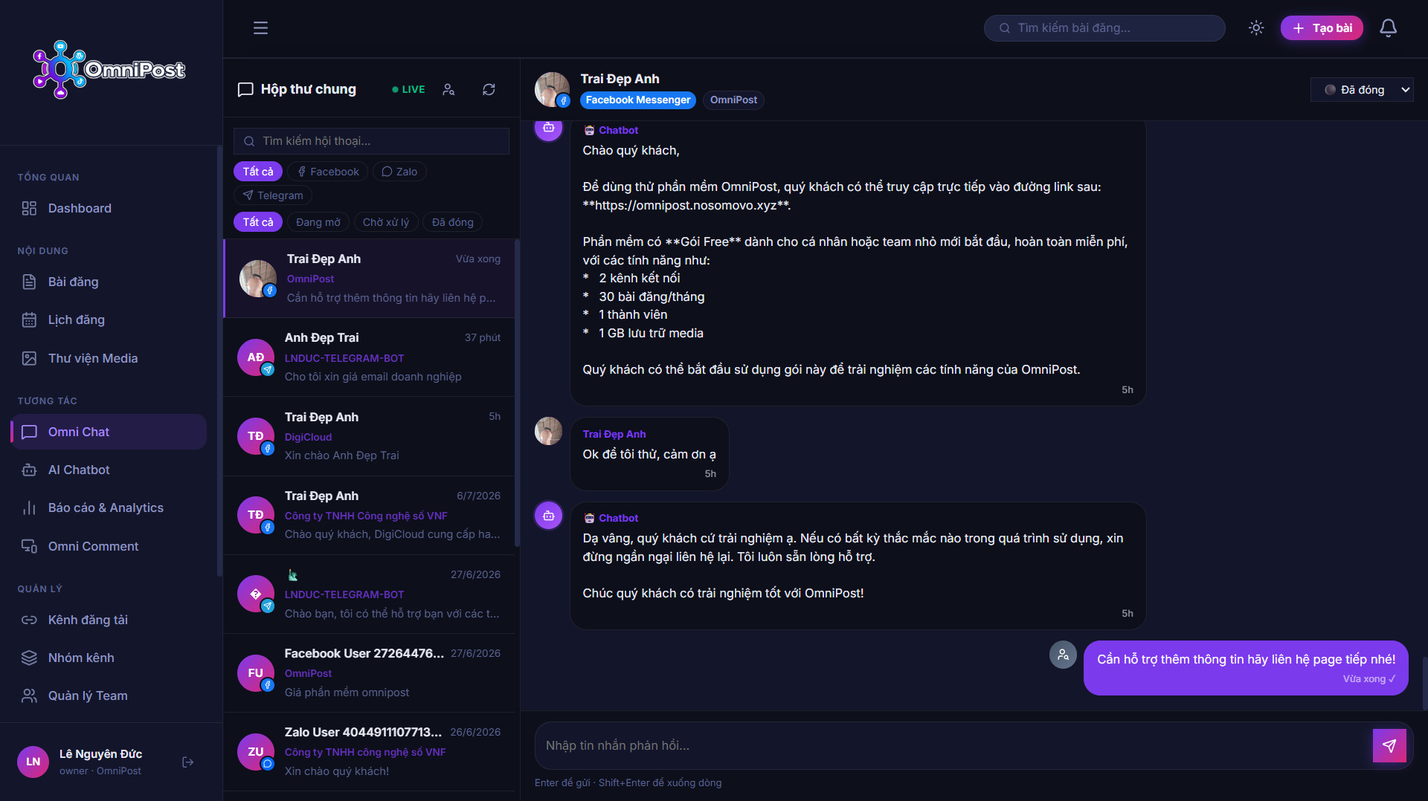Open Thư viện Media page
The width and height of the screenshot is (1428, 801).
[x=109, y=359]
